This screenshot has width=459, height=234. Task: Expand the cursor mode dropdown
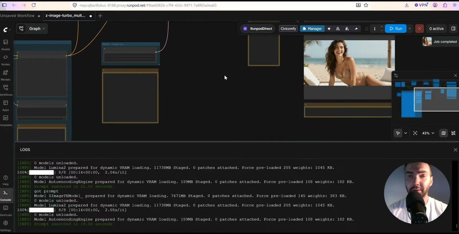406,133
